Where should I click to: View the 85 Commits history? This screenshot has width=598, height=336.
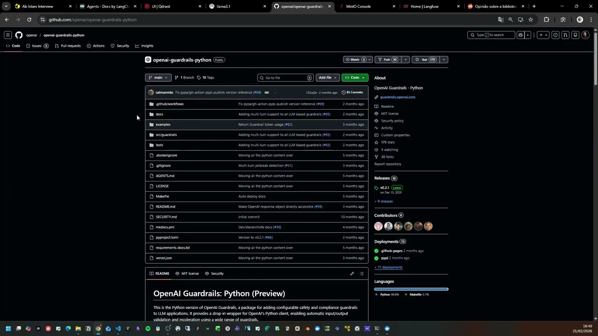pos(352,92)
